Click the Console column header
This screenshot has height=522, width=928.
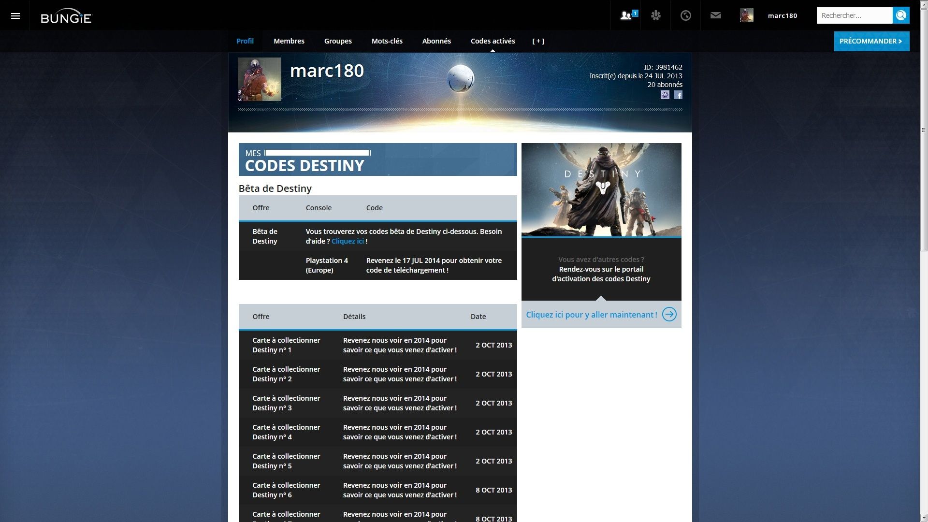tap(319, 208)
